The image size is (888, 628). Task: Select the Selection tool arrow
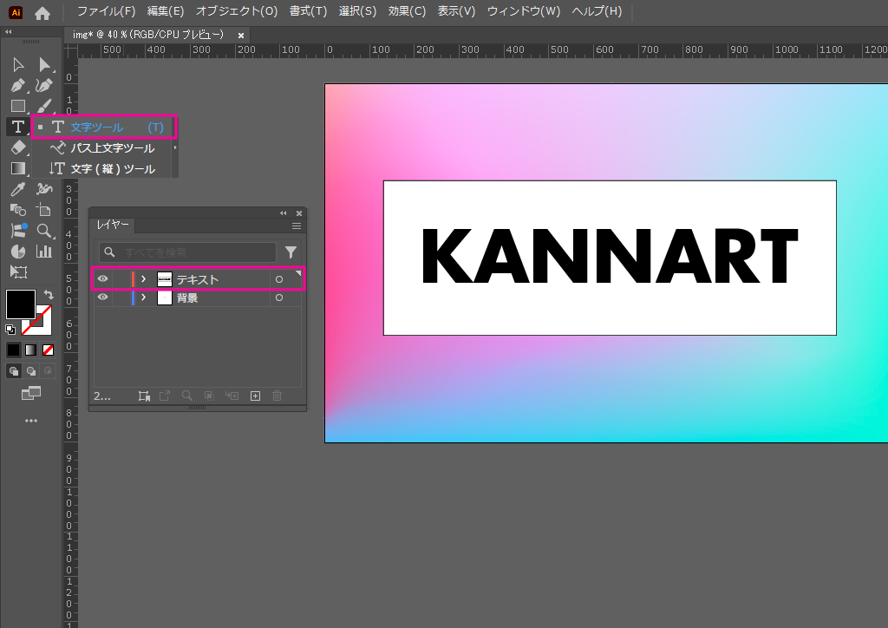[x=17, y=65]
